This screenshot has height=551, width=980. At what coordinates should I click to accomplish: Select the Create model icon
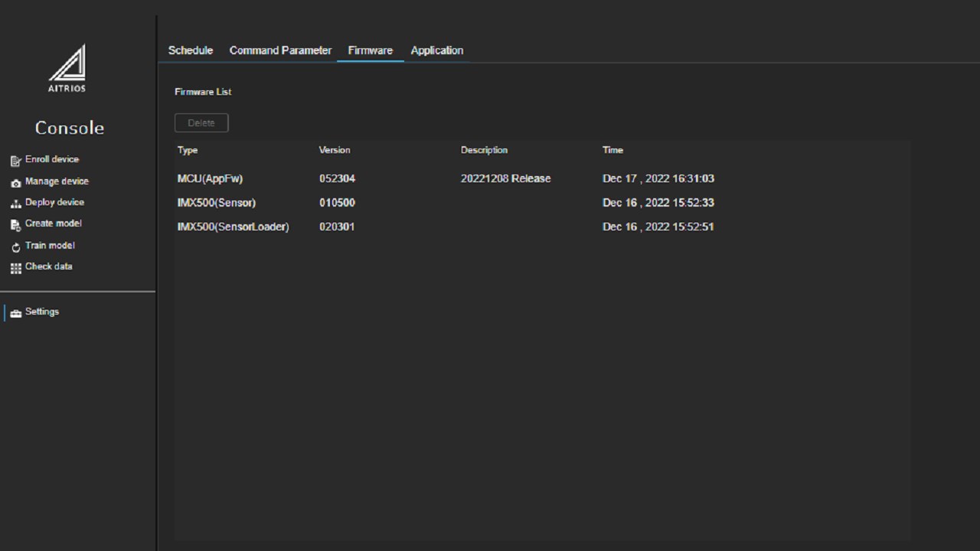point(16,225)
